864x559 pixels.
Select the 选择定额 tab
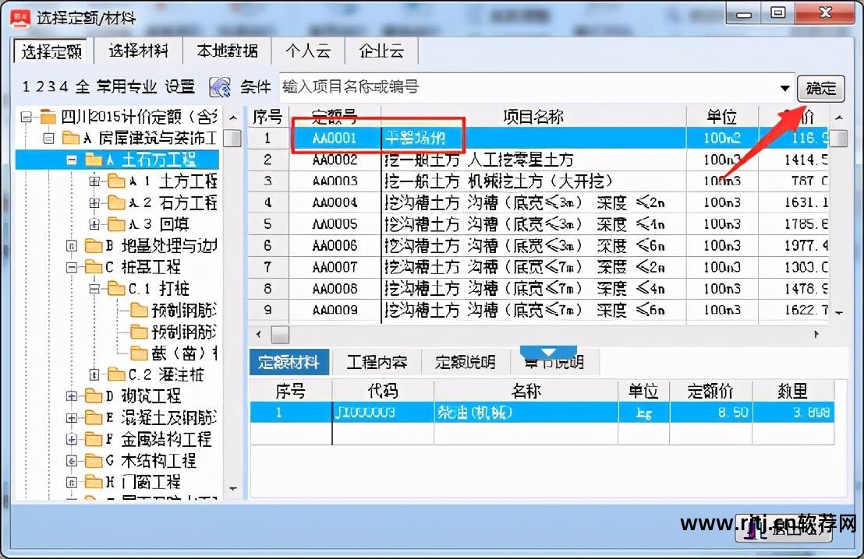click(51, 51)
